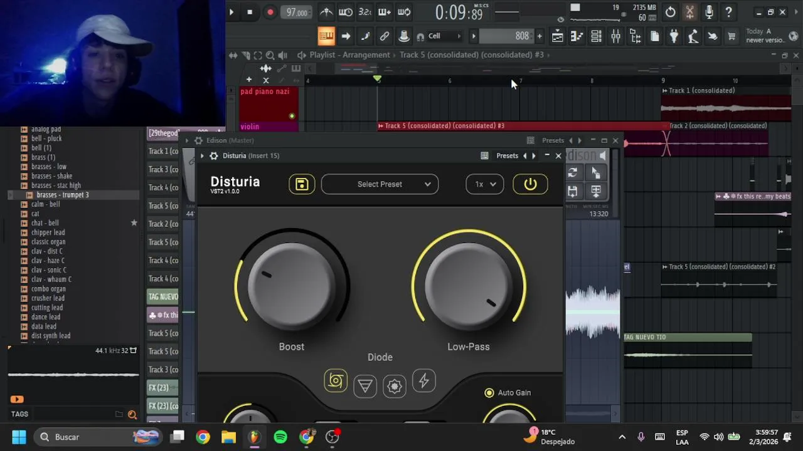This screenshot has width=803, height=451.
Task: Toggle Auto Gain option
Action: click(x=508, y=393)
